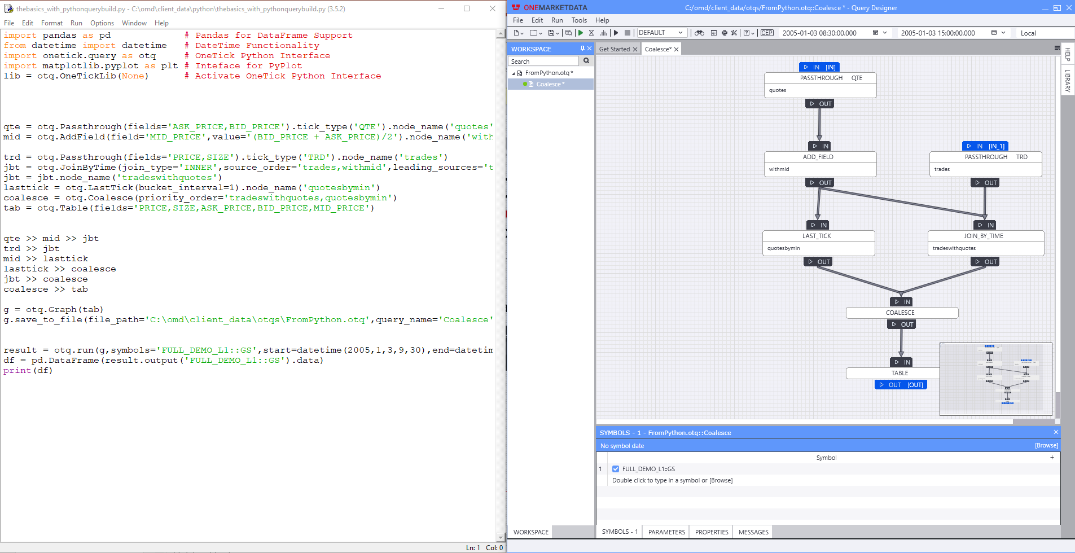This screenshot has width=1075, height=553.
Task: Uncheck the FULL_DEMO_L1::GS symbol checkbox
Action: [616, 469]
